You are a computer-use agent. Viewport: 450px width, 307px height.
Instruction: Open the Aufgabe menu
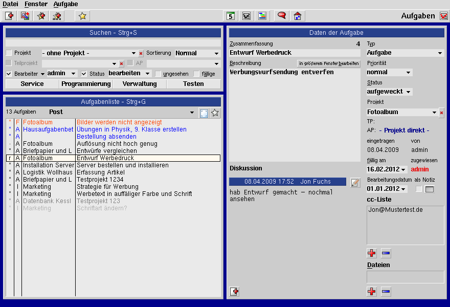[x=66, y=4]
